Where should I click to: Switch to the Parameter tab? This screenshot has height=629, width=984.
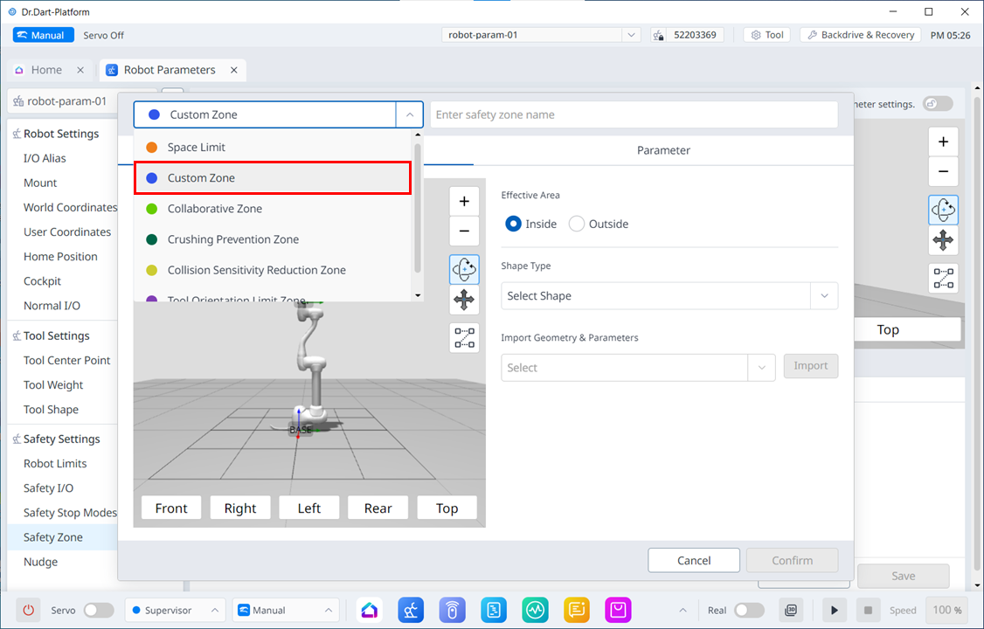pos(663,150)
